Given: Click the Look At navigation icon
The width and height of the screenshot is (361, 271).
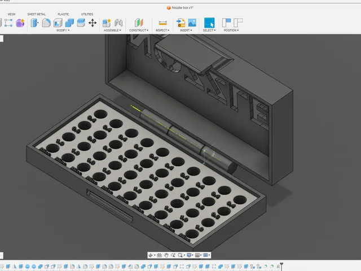Looking at the screenshot, I should (x=159, y=255).
